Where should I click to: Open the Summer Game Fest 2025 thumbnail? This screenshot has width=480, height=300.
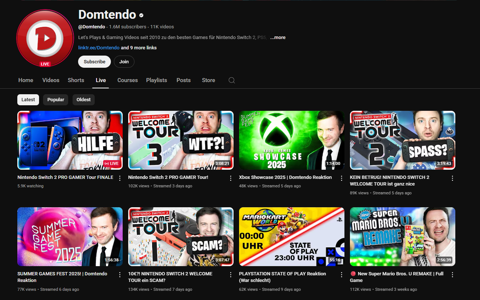point(70,237)
